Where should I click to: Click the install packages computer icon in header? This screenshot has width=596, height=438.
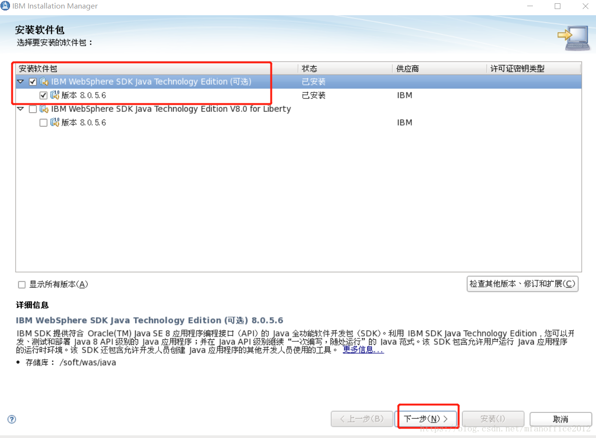coord(574,39)
